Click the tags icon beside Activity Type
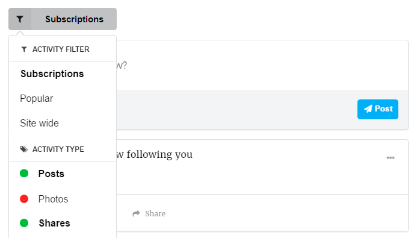Image resolution: width=417 pixels, height=238 pixels. [x=24, y=149]
